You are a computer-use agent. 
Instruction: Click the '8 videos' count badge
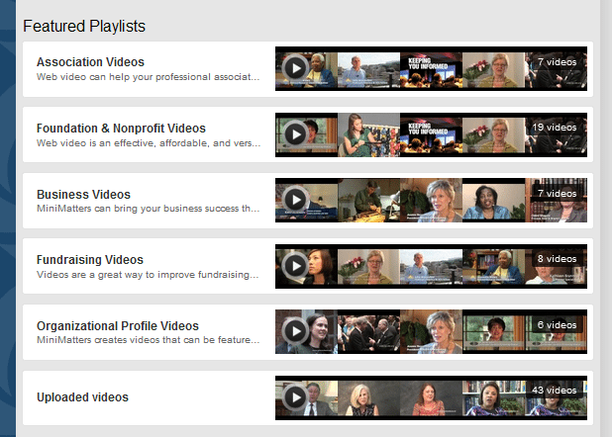557,259
